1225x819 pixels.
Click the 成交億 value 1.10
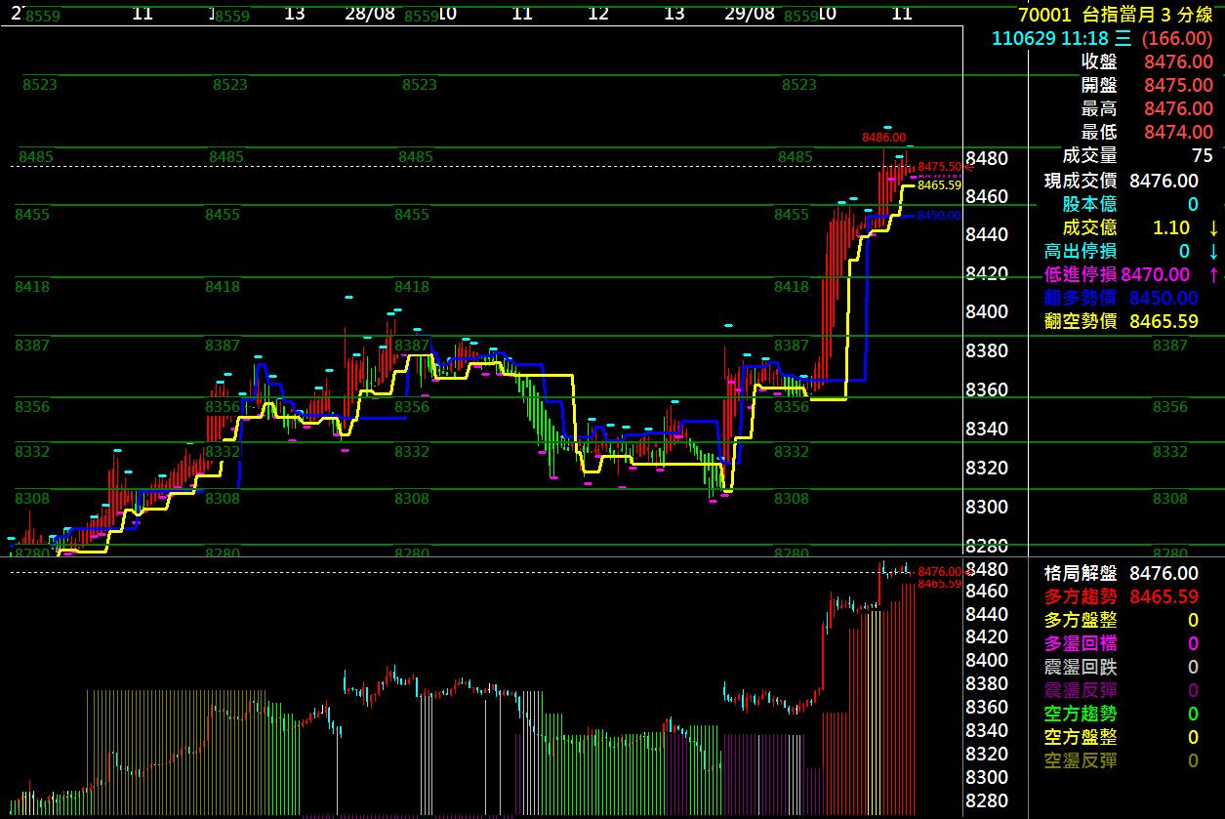1171,227
